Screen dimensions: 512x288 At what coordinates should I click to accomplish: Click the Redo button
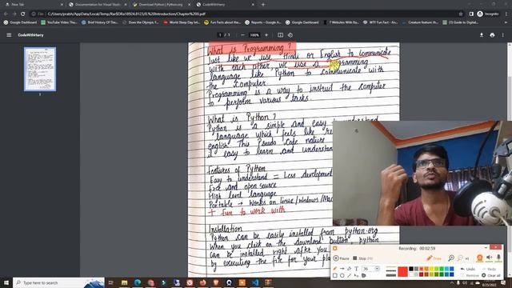pyautogui.click(x=489, y=269)
